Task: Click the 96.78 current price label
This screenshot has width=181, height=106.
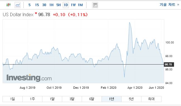Action: tap(44, 15)
